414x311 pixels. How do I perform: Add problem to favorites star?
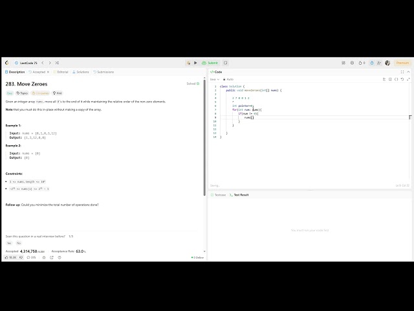[44, 257]
